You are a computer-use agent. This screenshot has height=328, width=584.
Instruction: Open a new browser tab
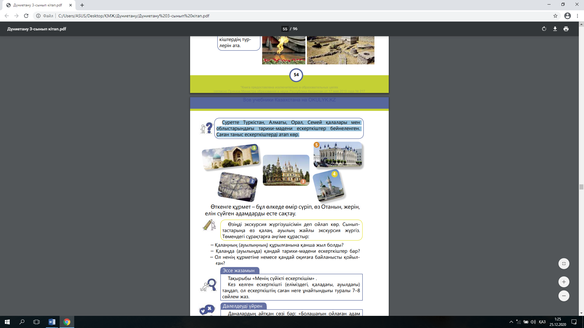pos(82,5)
